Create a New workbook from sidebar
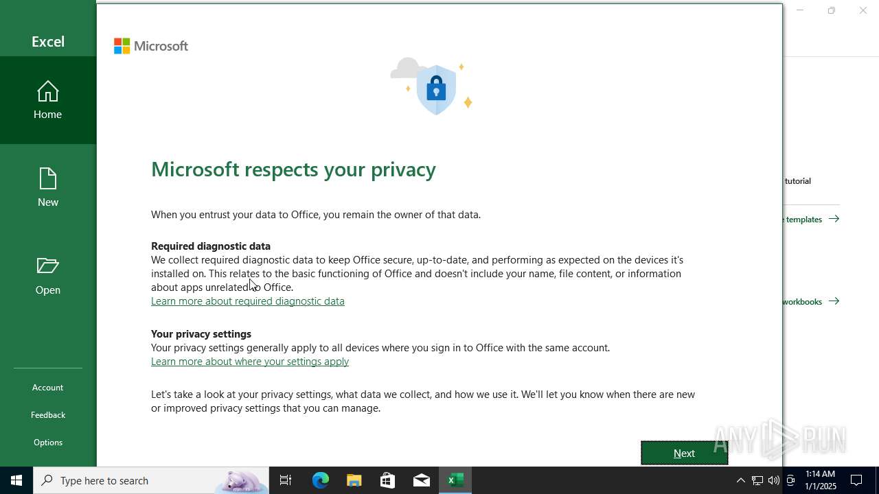Screen dimensions: 879x494 48,188
